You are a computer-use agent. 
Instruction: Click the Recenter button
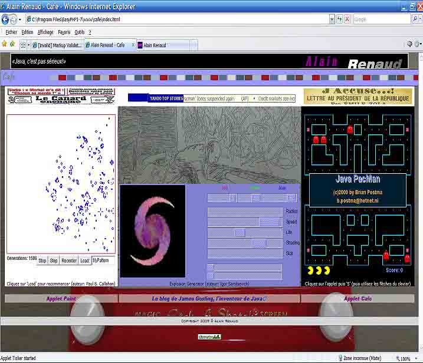point(69,260)
